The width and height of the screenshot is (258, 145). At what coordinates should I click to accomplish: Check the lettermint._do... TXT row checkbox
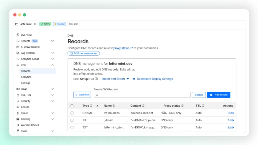click(x=72, y=127)
